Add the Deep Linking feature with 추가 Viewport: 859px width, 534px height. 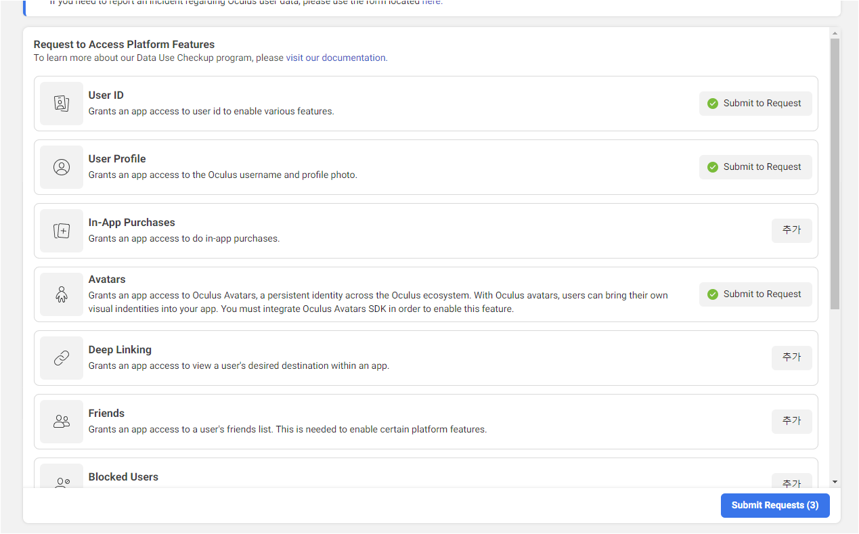pyautogui.click(x=792, y=358)
